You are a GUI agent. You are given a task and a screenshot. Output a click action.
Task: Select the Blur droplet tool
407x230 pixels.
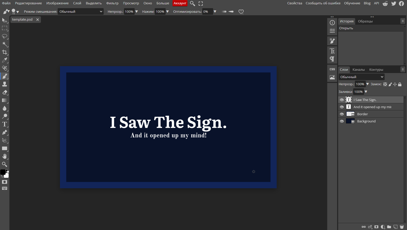pos(5,108)
